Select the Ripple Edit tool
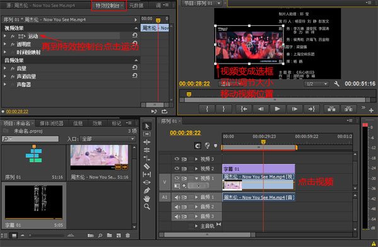378x247 pixels. (x=147, y=142)
